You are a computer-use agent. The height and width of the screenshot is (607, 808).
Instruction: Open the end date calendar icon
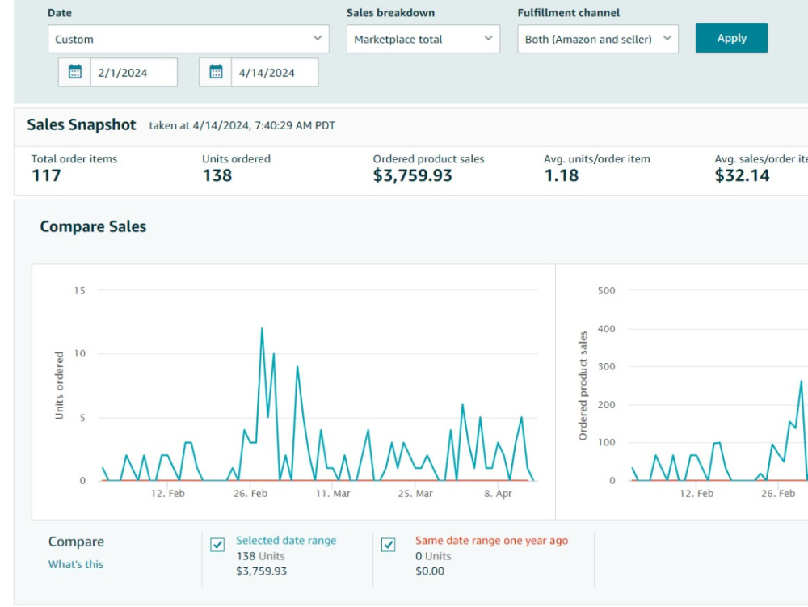(216, 72)
